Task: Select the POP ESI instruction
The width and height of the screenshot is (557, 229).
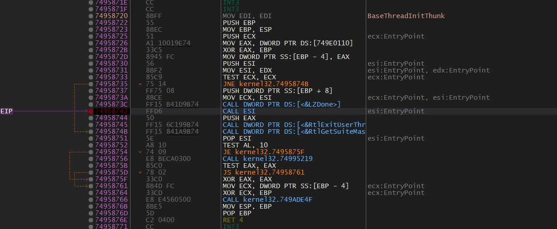Action: point(237,138)
